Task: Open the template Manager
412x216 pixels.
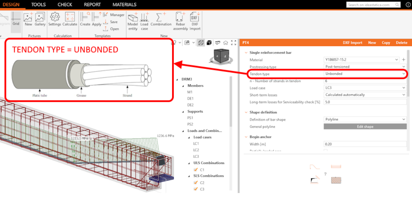Action: (x=114, y=15)
